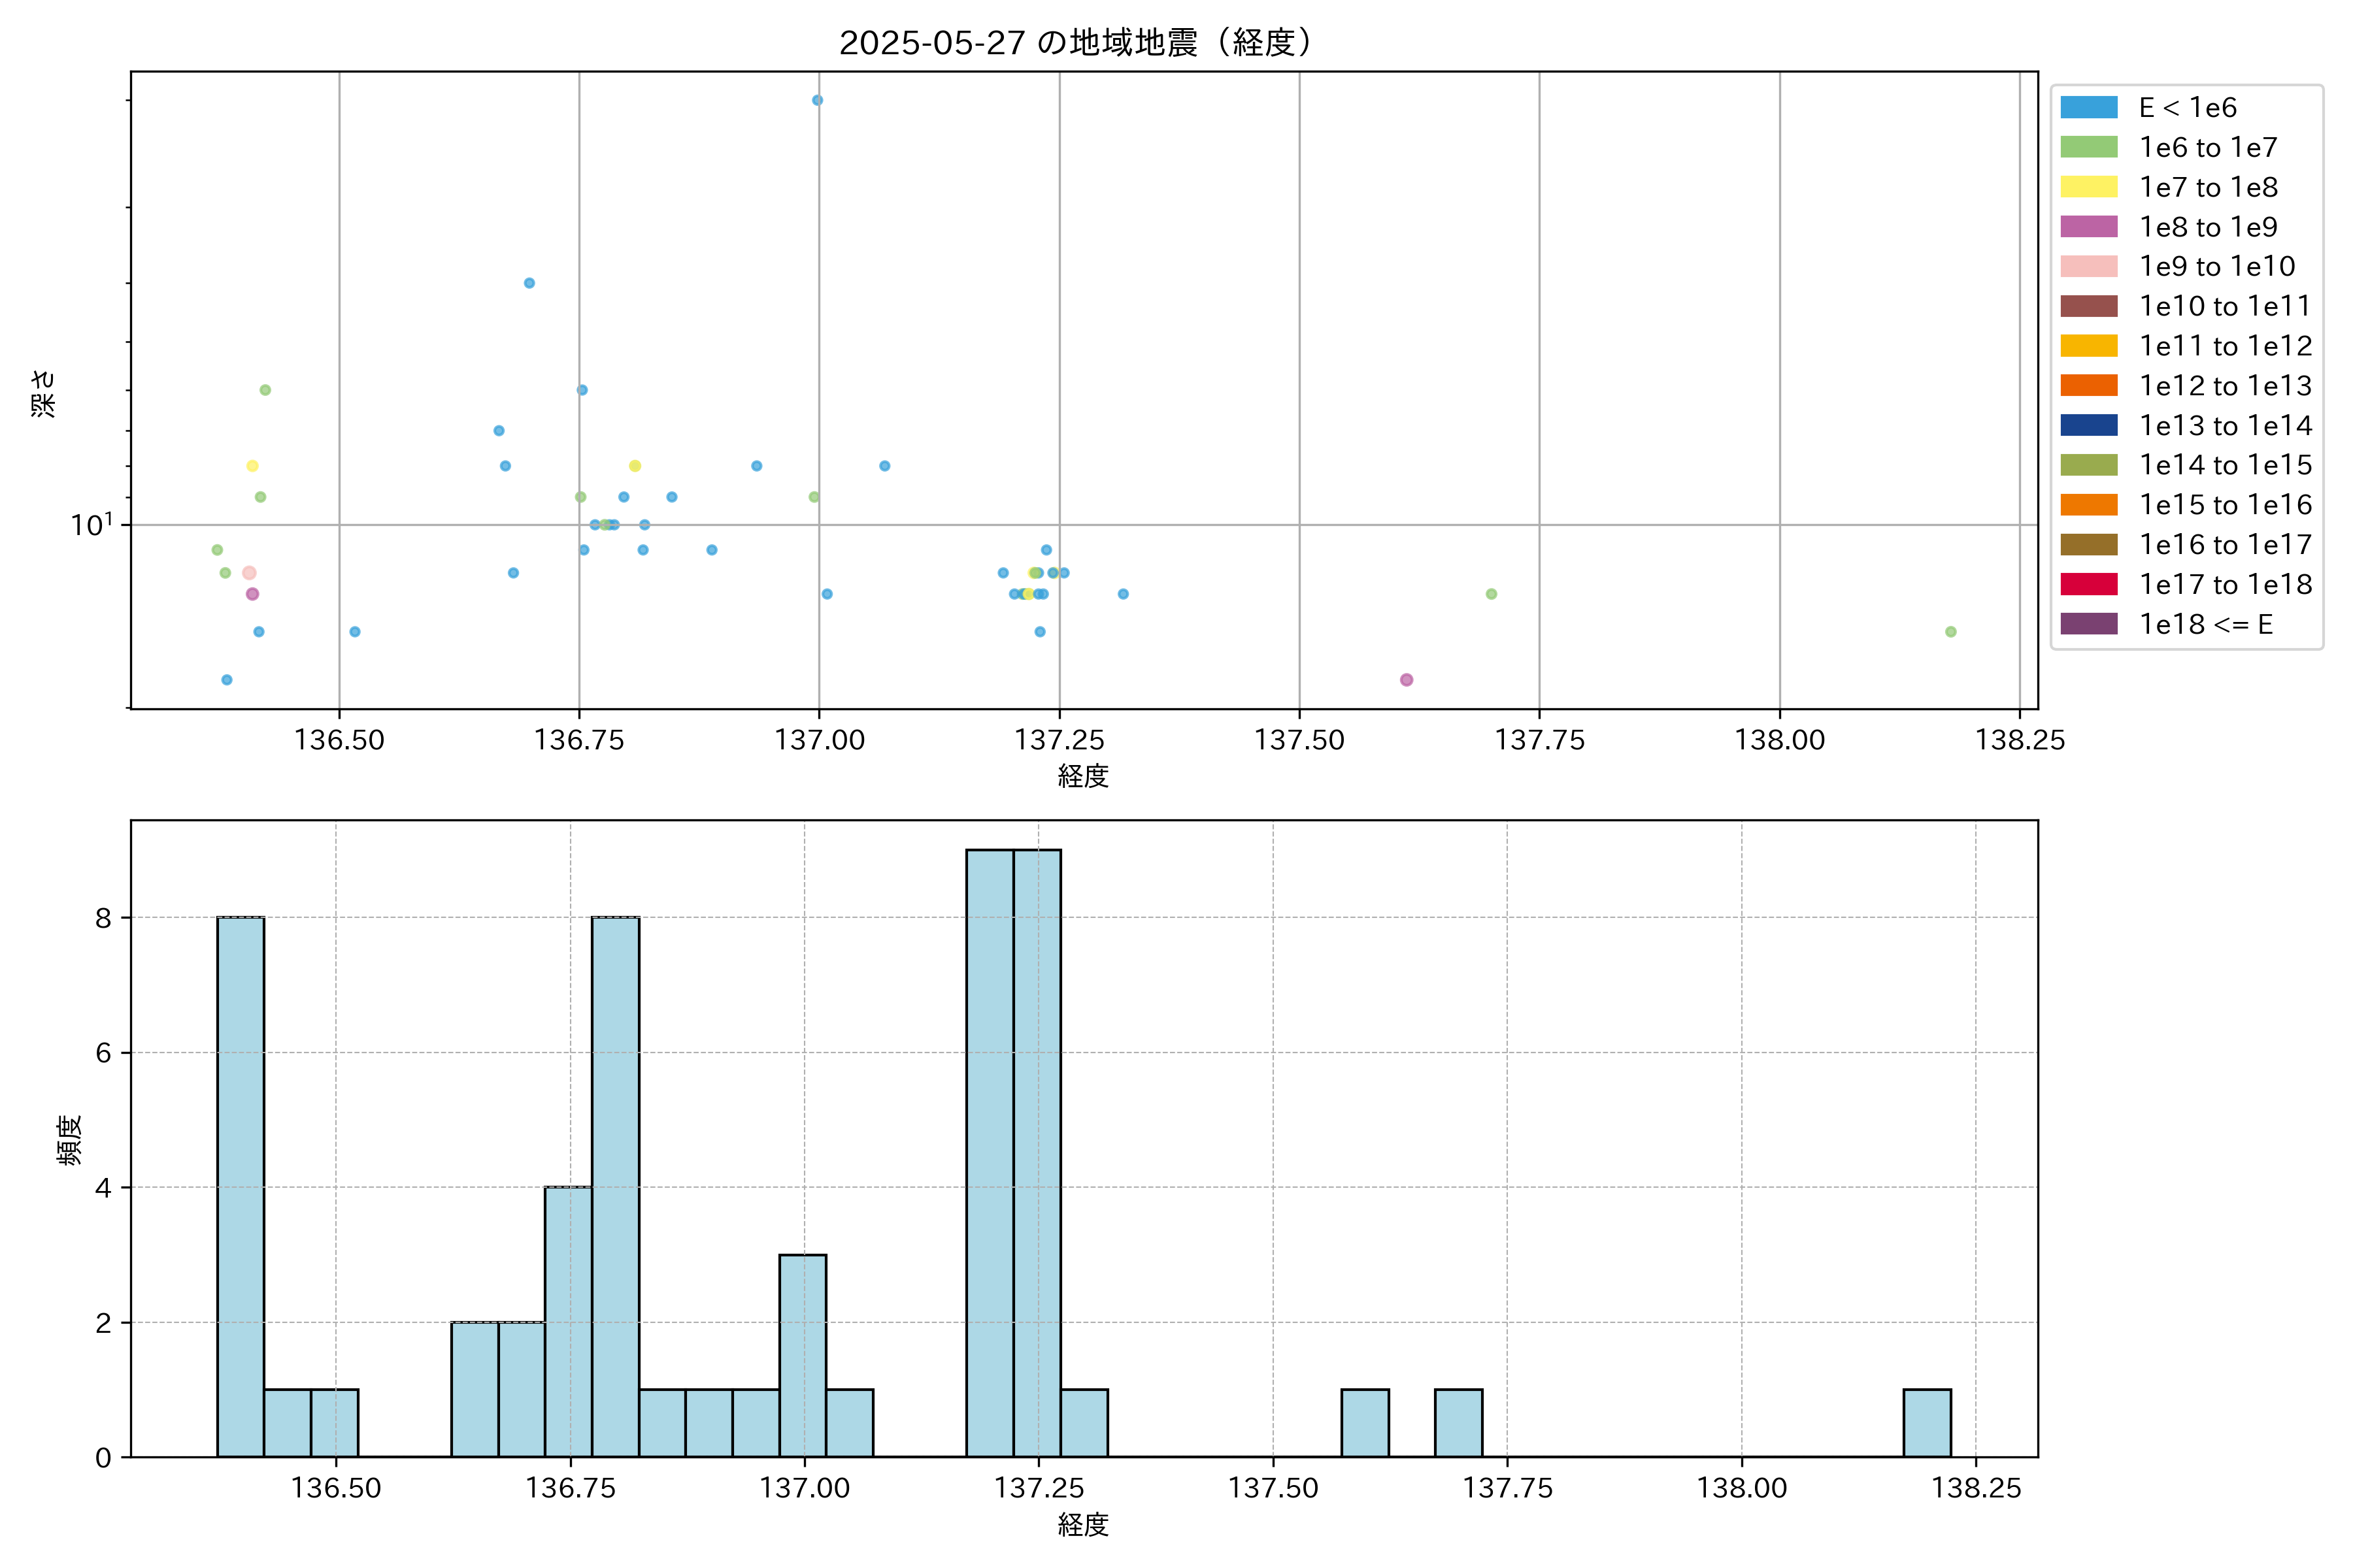Image resolution: width=2353 pixels, height=1568 pixels.
Task: Click the rightmost histogram bar near 138.20
Action: point(1927,1423)
